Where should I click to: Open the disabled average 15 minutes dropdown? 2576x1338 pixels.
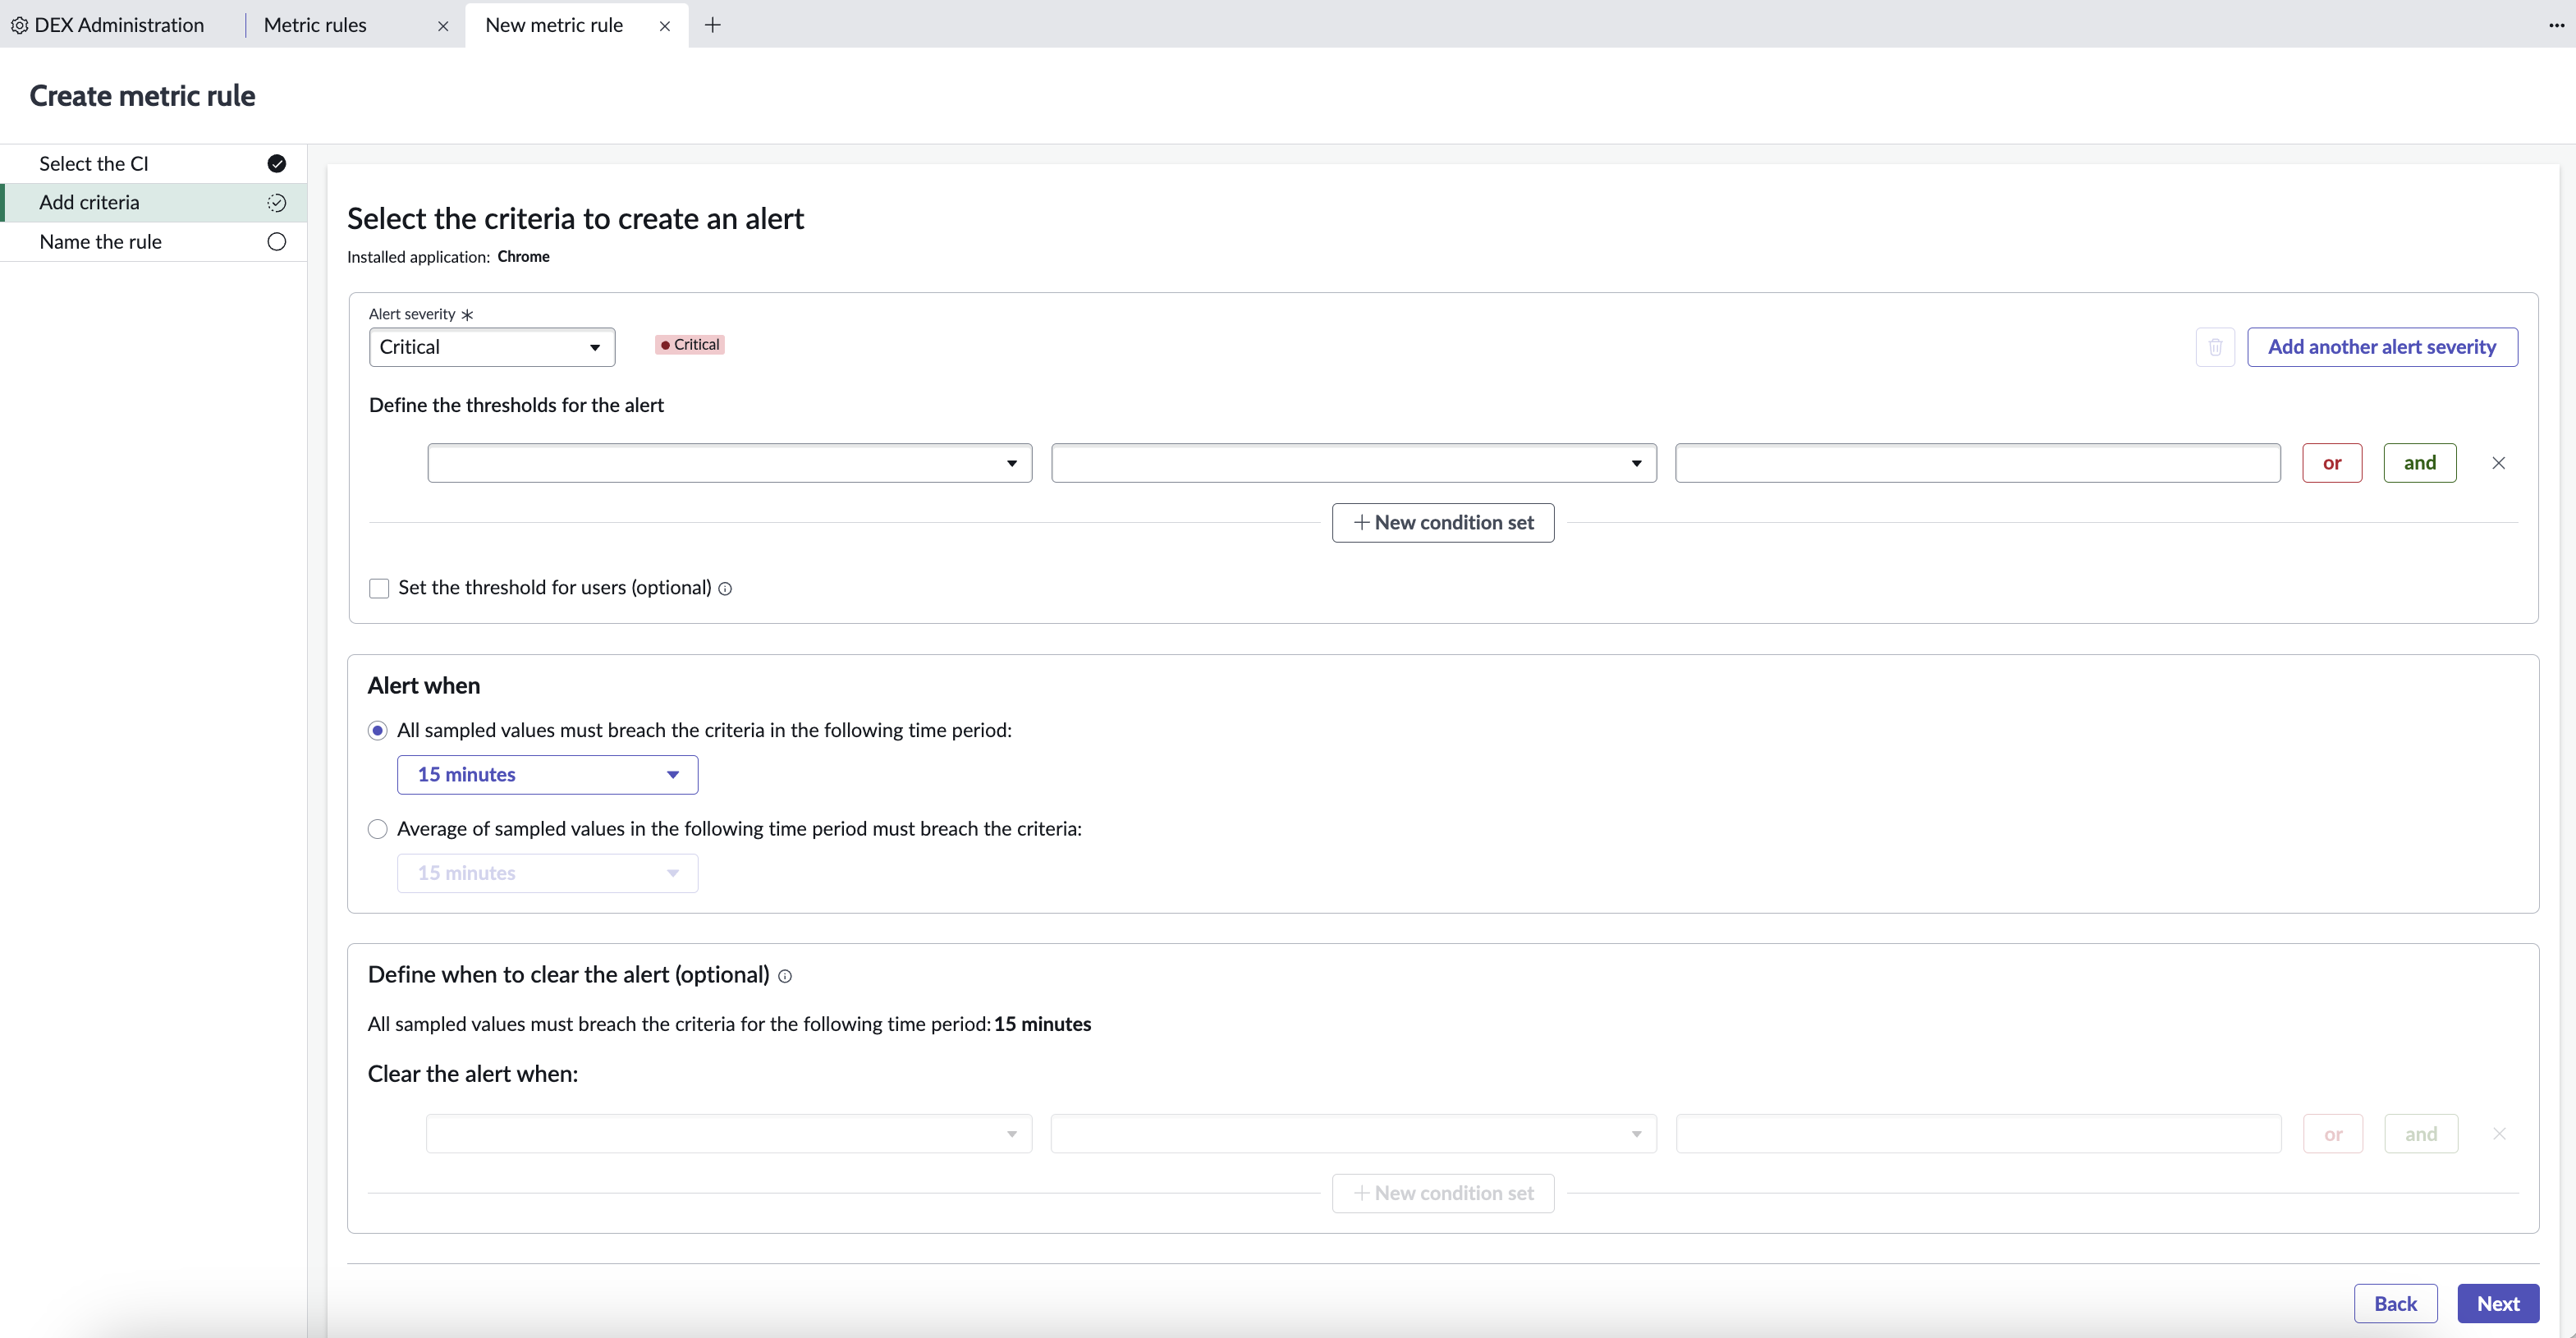[547, 873]
